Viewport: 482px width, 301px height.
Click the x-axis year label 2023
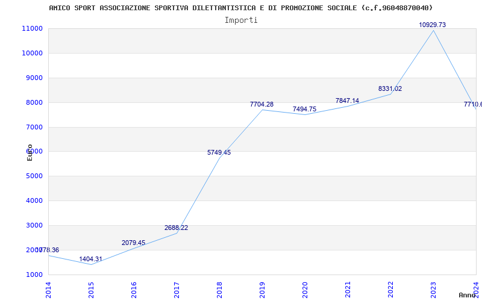pyautogui.click(x=433, y=290)
